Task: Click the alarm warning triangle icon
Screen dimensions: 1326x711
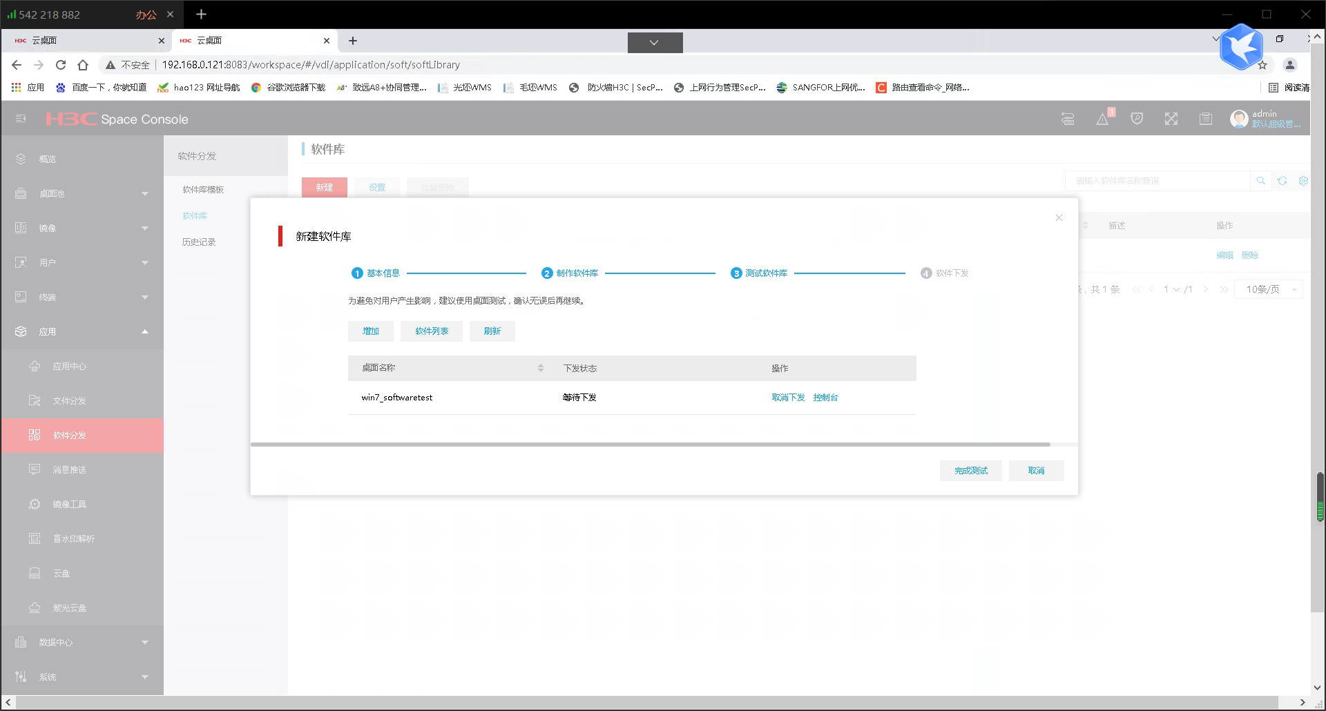Action: (1102, 119)
